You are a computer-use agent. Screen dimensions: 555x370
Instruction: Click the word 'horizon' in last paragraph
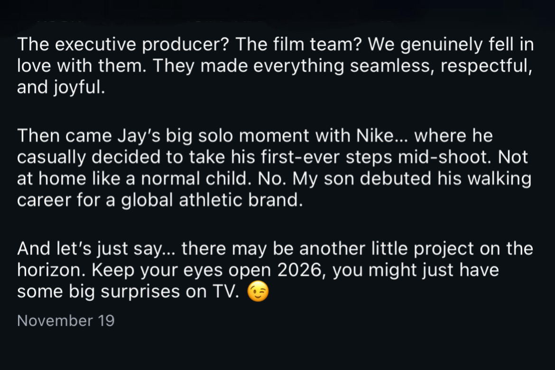click(x=48, y=270)
